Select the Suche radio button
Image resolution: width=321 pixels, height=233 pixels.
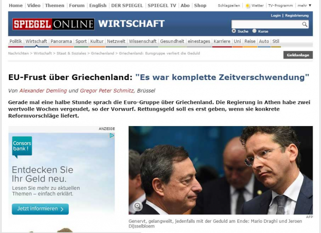(x=234, y=31)
